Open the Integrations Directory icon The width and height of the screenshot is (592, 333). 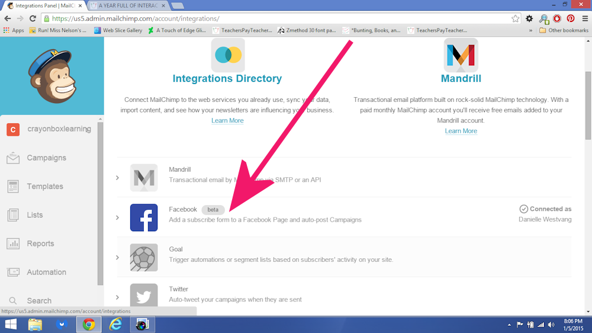[228, 55]
